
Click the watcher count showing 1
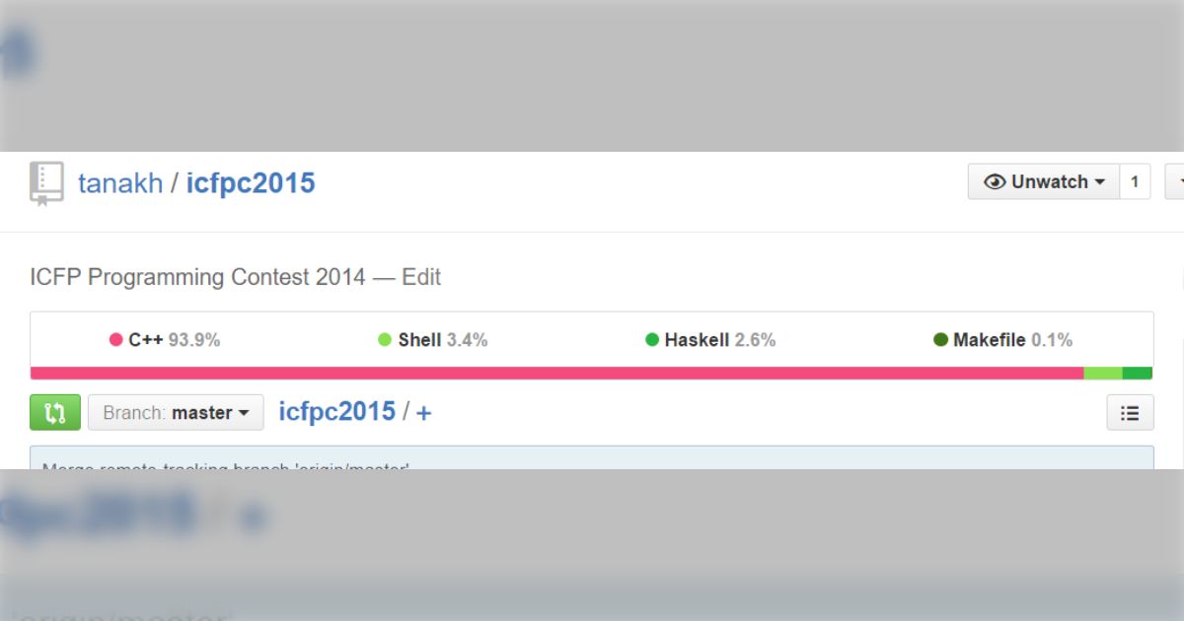(x=1135, y=182)
